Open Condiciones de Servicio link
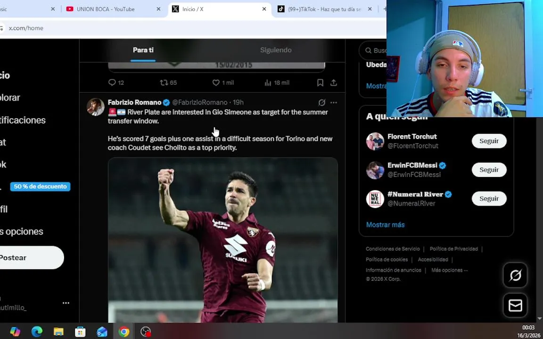 [393, 249]
